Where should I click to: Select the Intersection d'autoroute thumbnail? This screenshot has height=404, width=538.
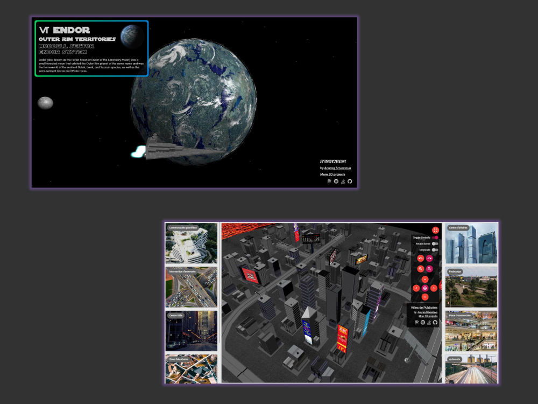point(192,287)
